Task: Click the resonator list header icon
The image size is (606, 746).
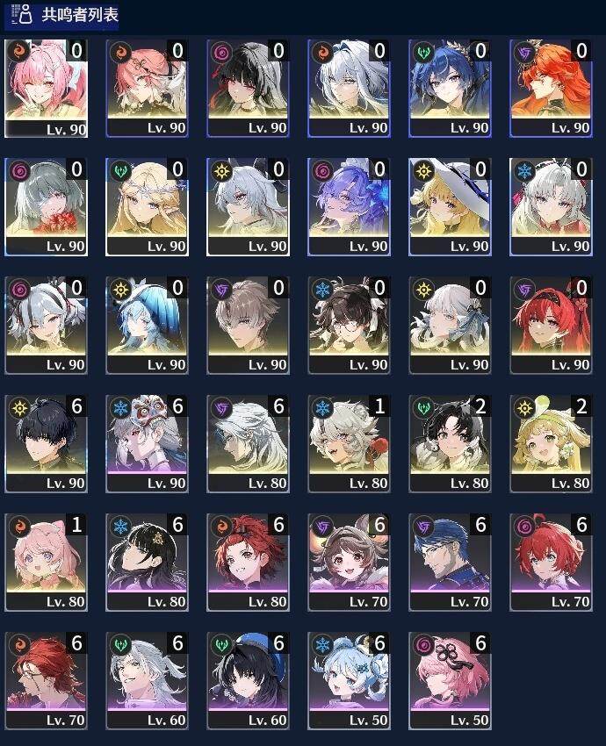Action: coord(21,14)
